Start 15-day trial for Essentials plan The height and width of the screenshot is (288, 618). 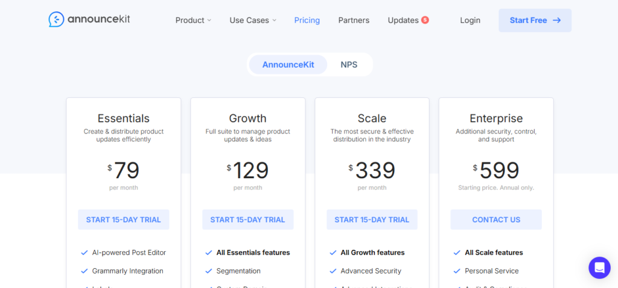(123, 220)
